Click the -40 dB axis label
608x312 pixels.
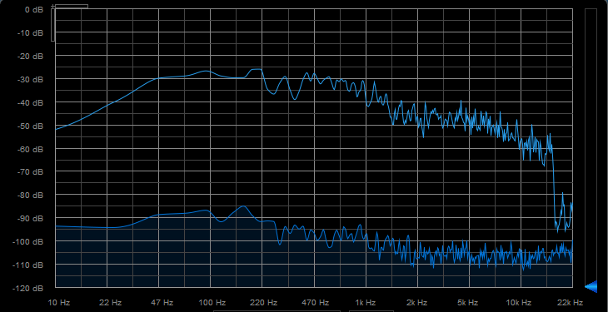tap(31, 102)
